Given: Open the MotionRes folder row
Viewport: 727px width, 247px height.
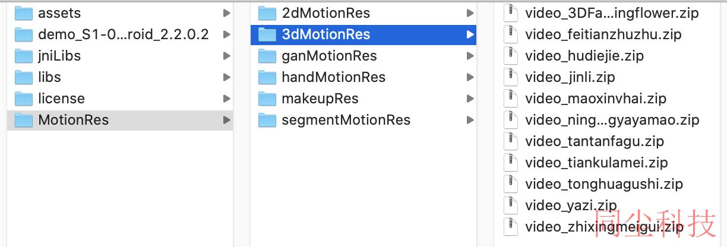Looking at the screenshot, I should point(120,120).
